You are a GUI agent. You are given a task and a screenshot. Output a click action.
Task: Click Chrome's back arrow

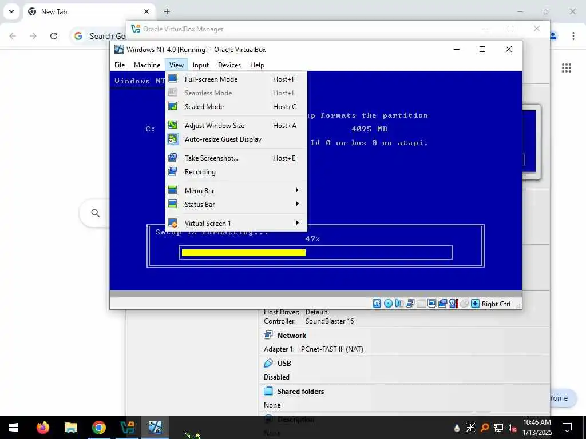(13, 36)
